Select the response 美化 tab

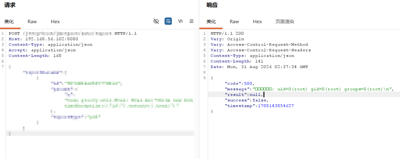point(211,22)
